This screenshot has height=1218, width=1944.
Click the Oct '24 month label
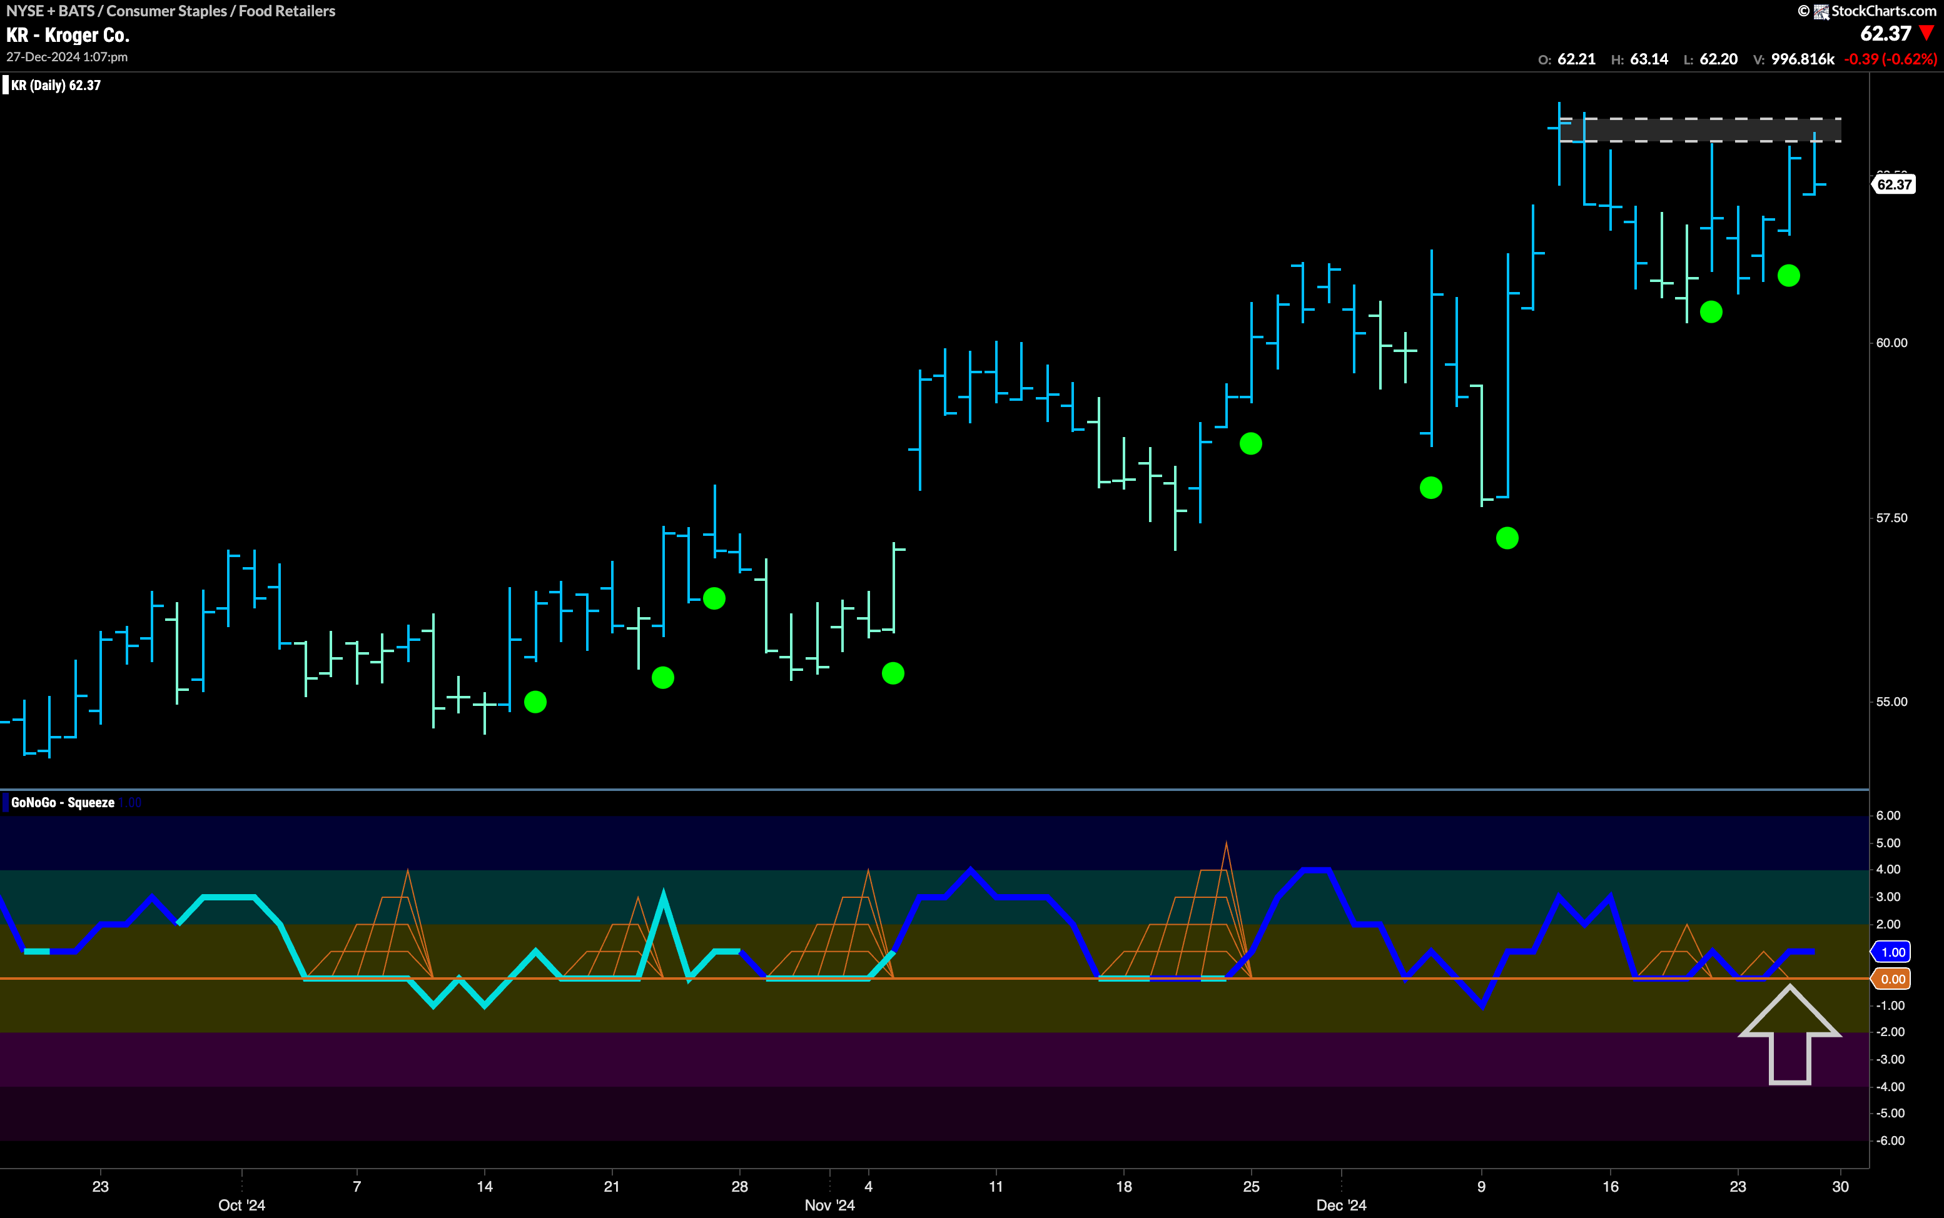[x=241, y=1205]
